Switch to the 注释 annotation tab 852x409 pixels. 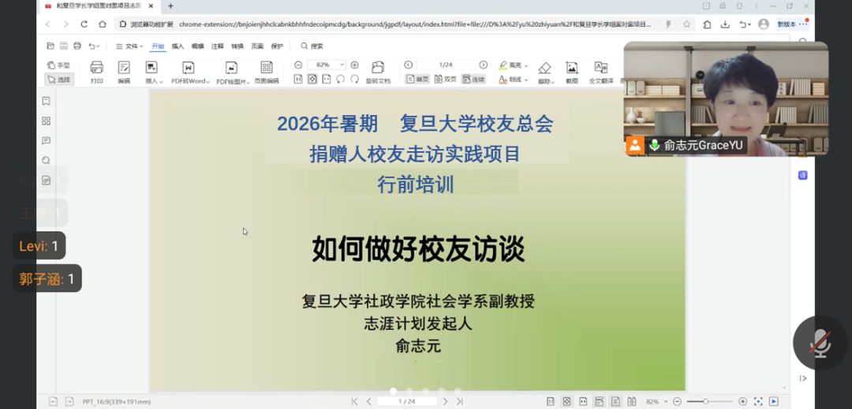coord(218,46)
